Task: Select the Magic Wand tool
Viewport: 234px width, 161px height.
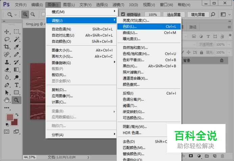Action: click(x=17, y=39)
